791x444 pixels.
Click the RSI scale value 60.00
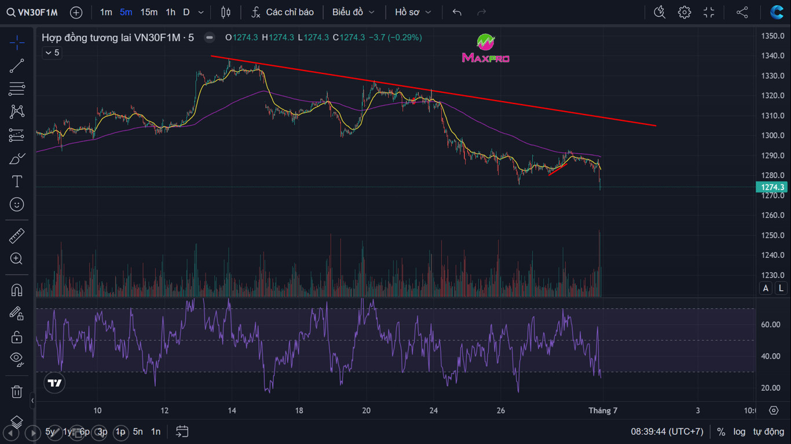(x=771, y=324)
